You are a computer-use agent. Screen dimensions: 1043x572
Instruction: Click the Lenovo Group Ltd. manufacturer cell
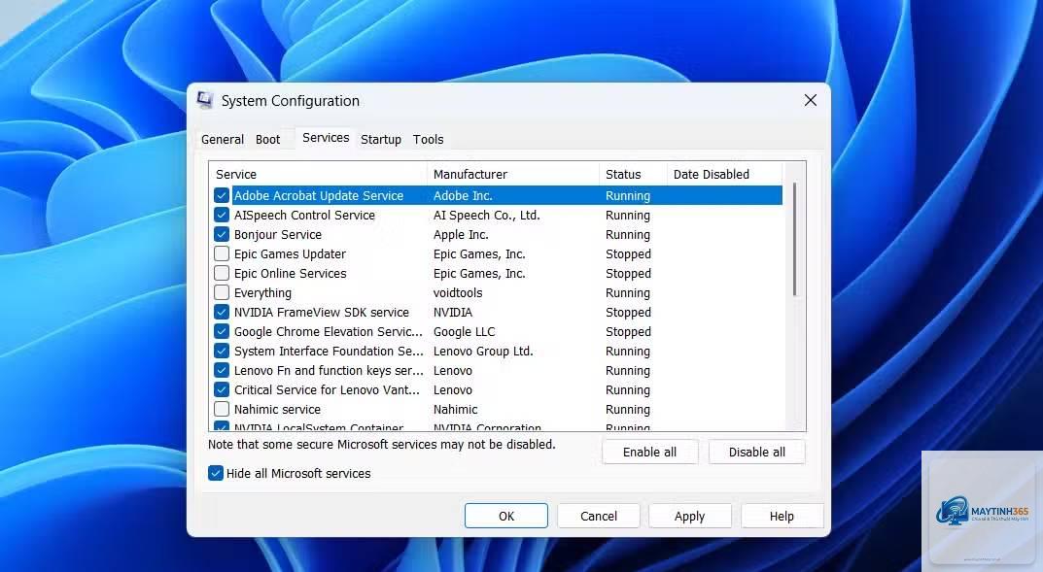pyautogui.click(x=483, y=351)
